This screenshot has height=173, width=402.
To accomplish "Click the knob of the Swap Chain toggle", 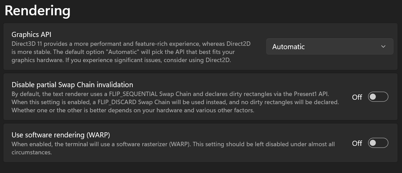I will [x=373, y=97].
